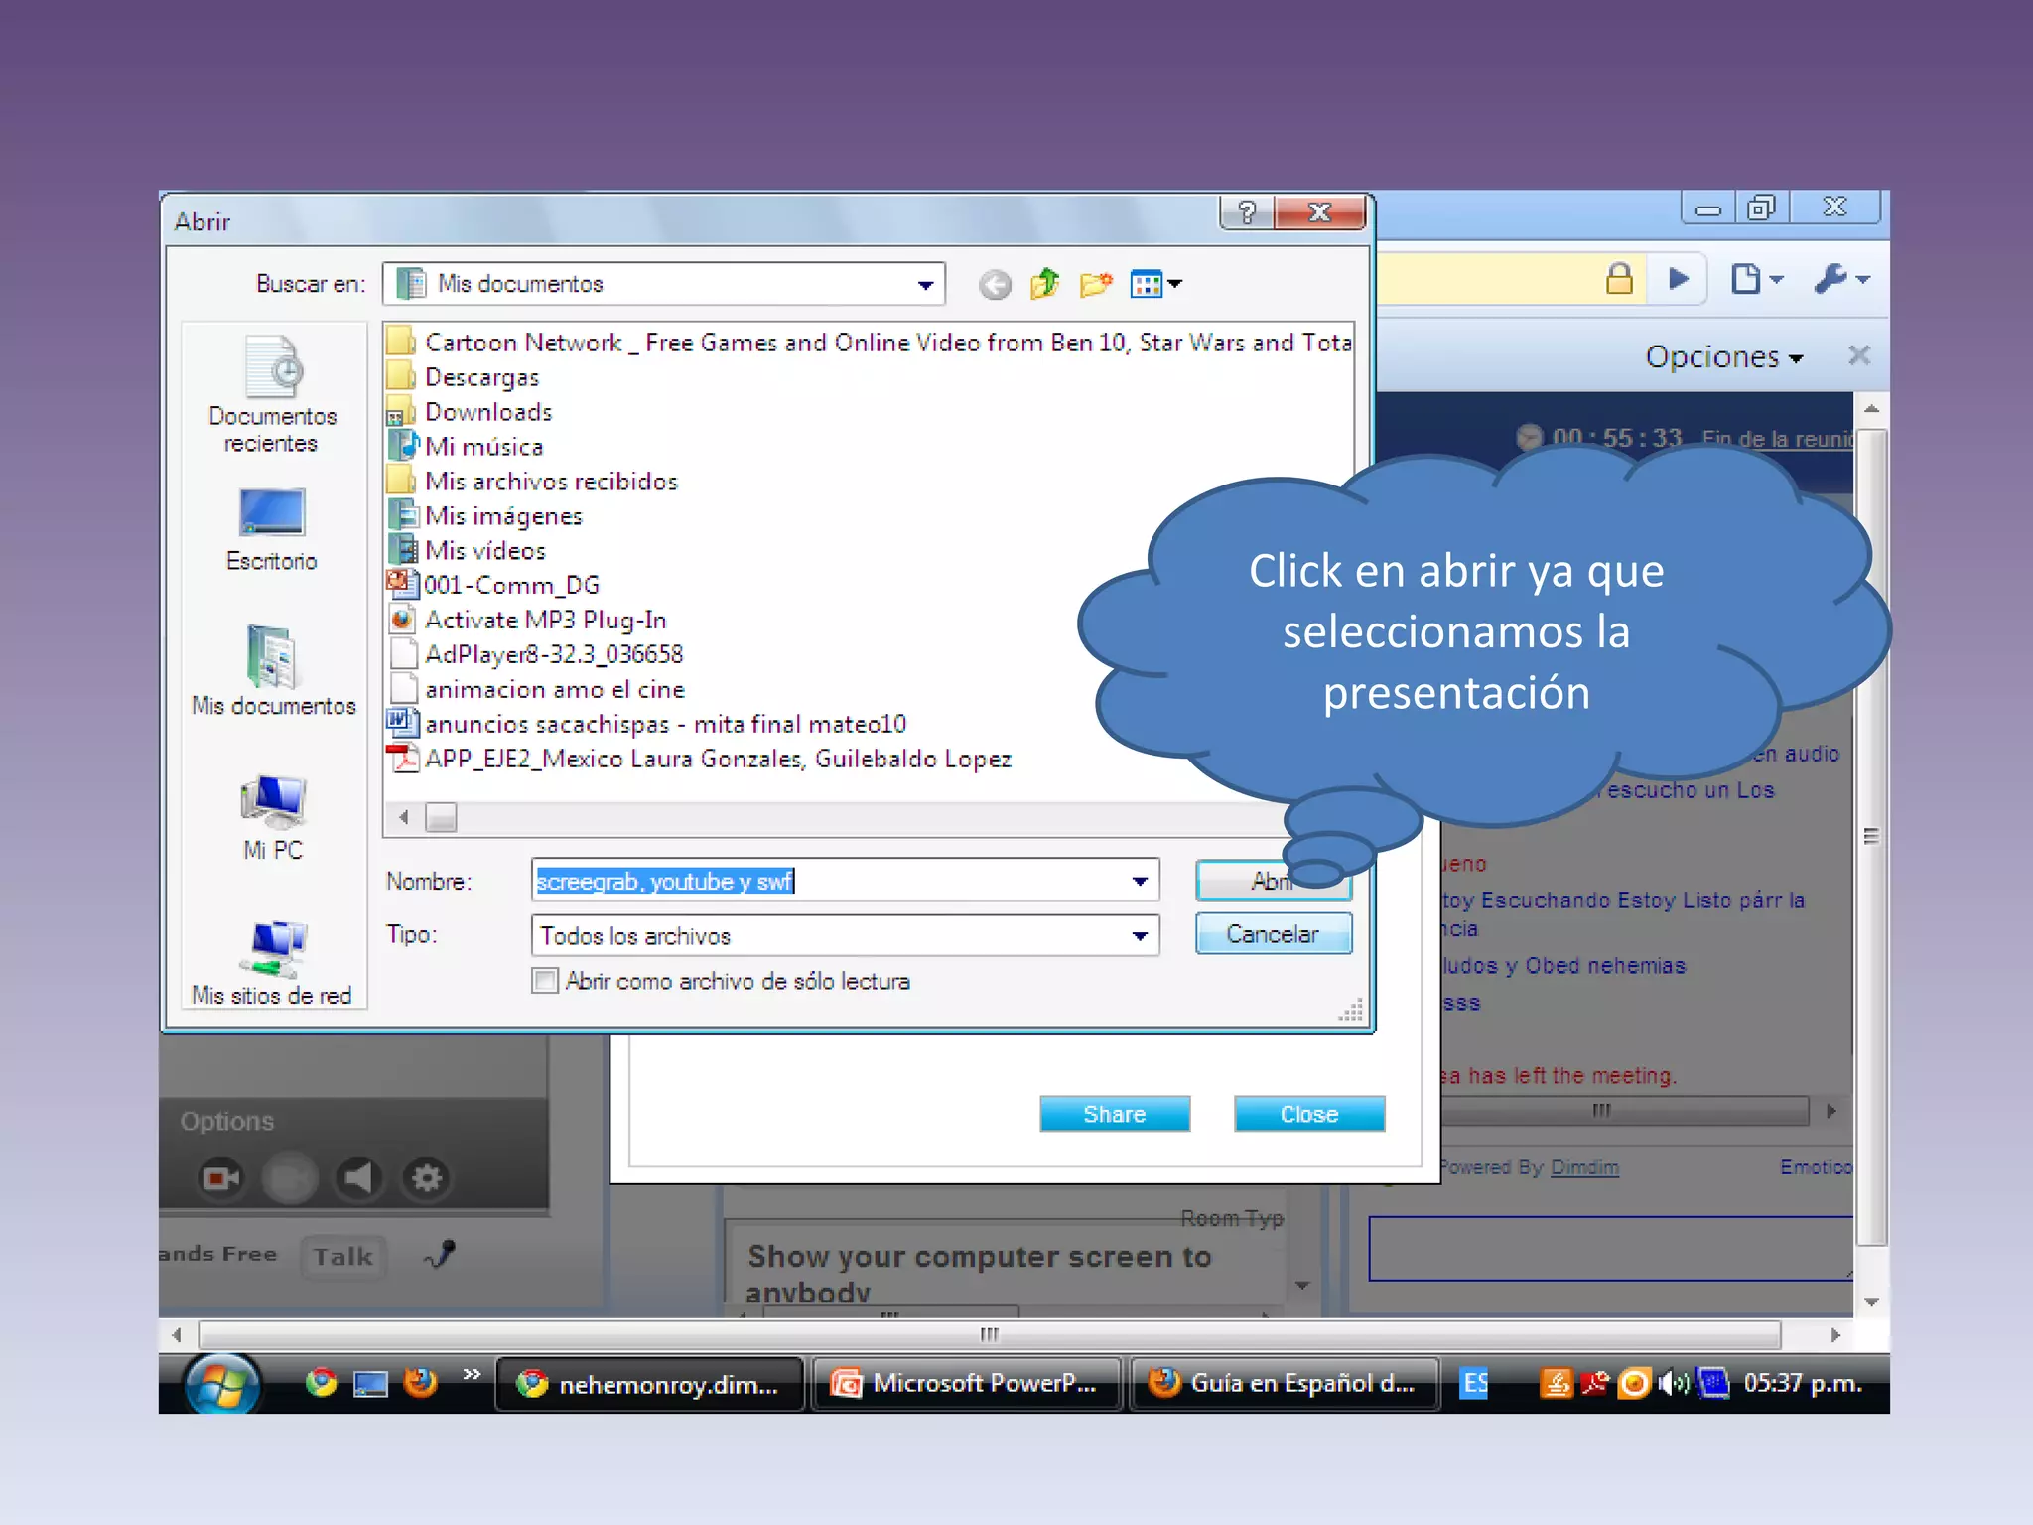
Task: Click the browser page horizontal scrollbar
Action: point(990,1335)
